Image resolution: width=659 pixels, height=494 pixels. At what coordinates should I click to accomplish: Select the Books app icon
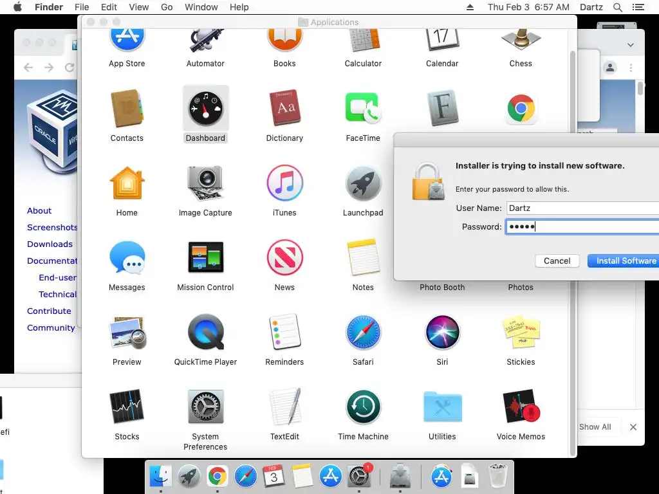pos(284,41)
